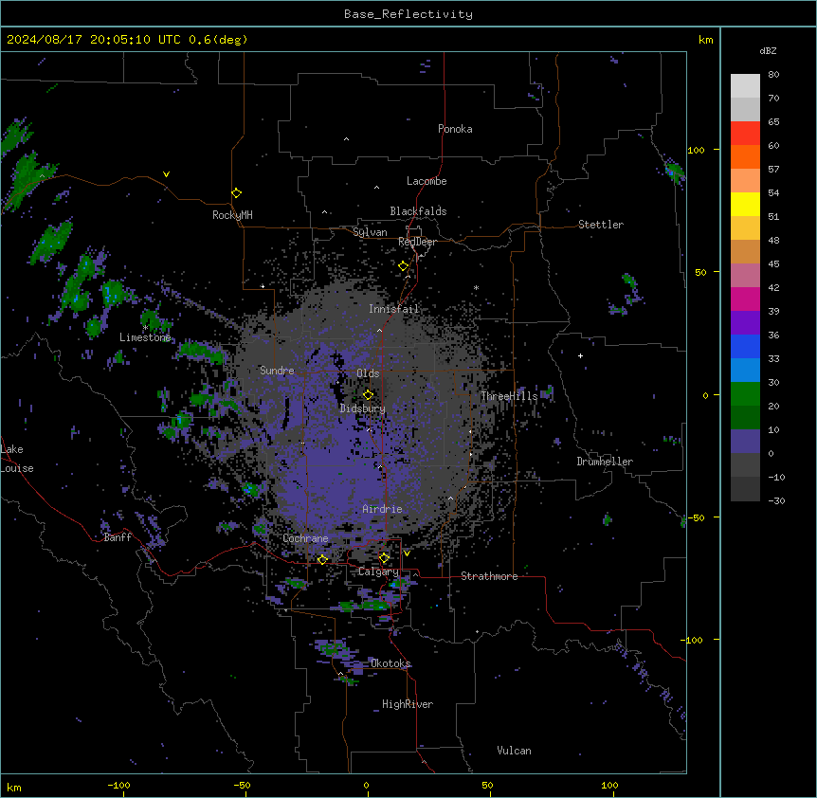Click the Stettler city label

[601, 225]
